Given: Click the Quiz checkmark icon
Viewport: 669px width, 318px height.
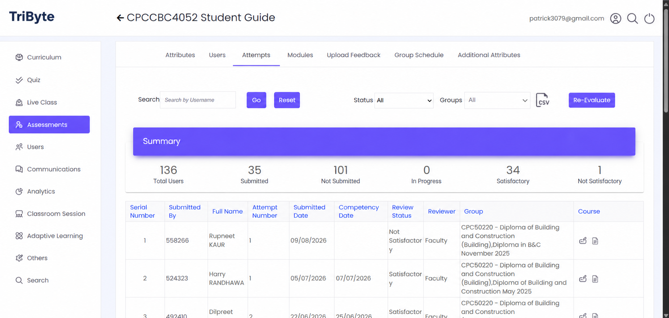Looking at the screenshot, I should tap(19, 80).
